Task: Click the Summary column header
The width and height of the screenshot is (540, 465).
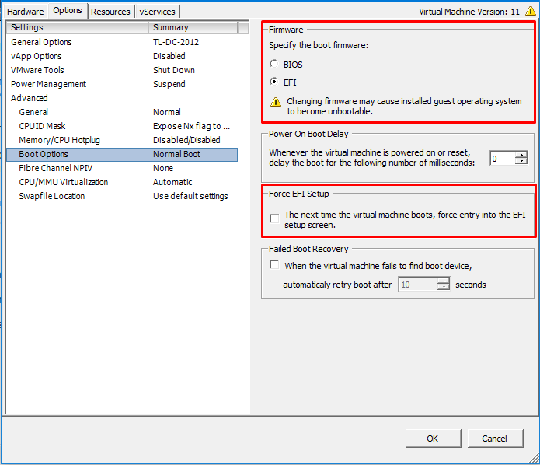Action: click(x=193, y=27)
